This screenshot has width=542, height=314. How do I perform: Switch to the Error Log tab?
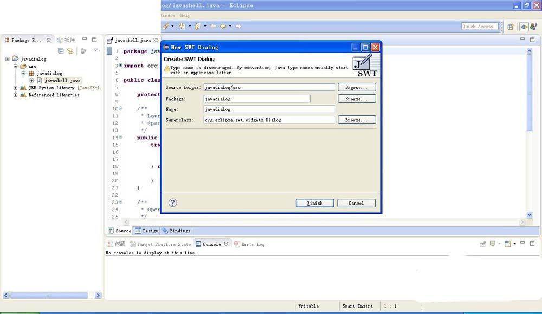(x=253, y=244)
